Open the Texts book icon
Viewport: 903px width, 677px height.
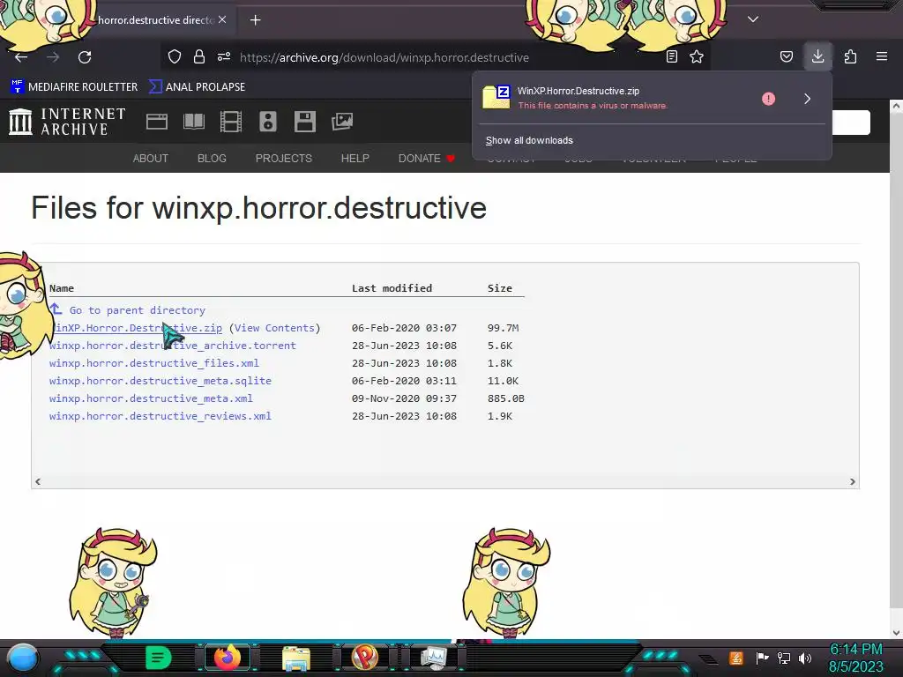[193, 122]
